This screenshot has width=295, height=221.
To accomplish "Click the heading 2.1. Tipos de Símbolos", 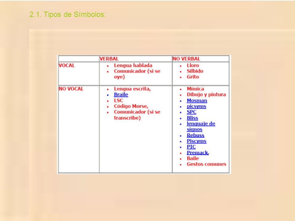I will pos(68,14).
